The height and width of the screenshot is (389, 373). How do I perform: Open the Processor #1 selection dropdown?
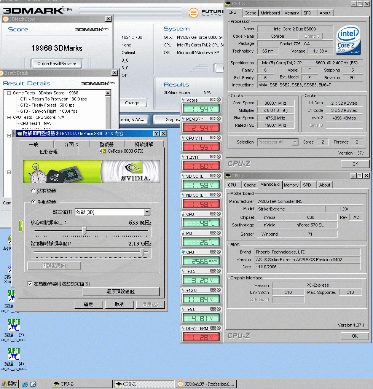pyautogui.click(x=295, y=142)
